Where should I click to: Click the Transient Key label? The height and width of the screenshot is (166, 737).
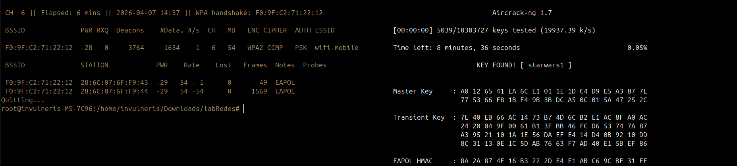tap(419, 117)
